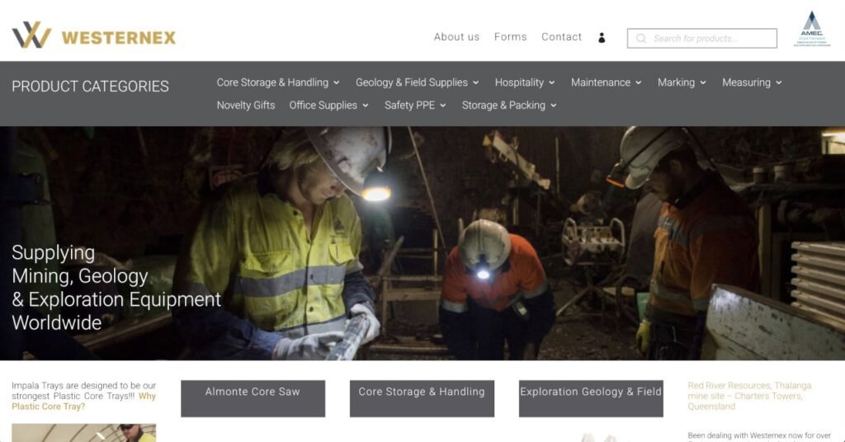Open the Contact page
Screen dimensions: 845x442
561,37
